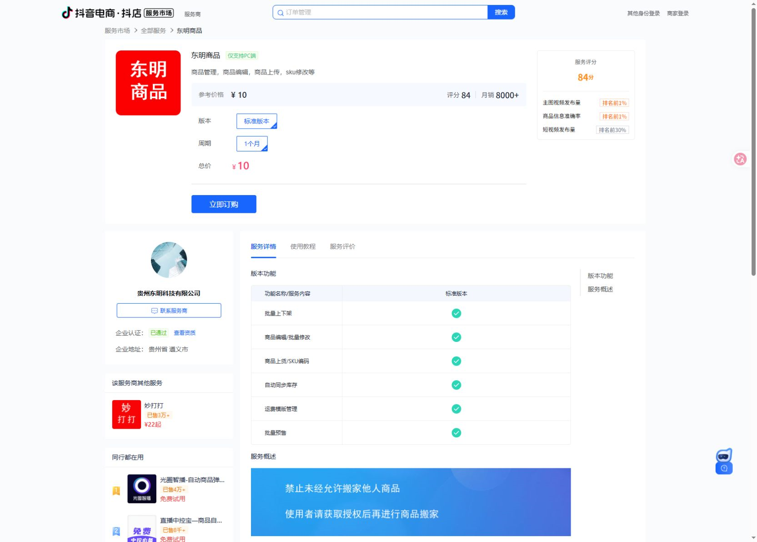Open the 查看资质 link
This screenshot has height=542, width=757.
point(185,333)
